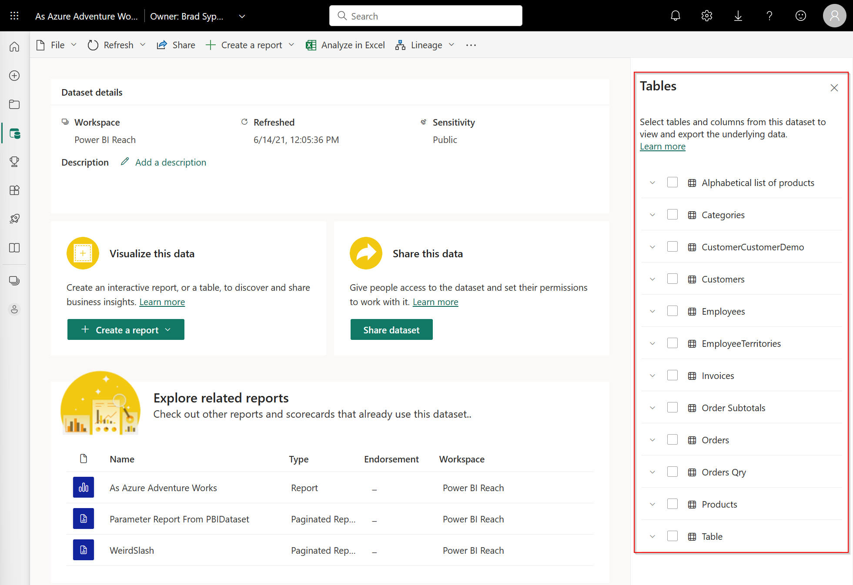The height and width of the screenshot is (585, 853).
Task: Enable the Customers table checkbox
Action: point(673,279)
